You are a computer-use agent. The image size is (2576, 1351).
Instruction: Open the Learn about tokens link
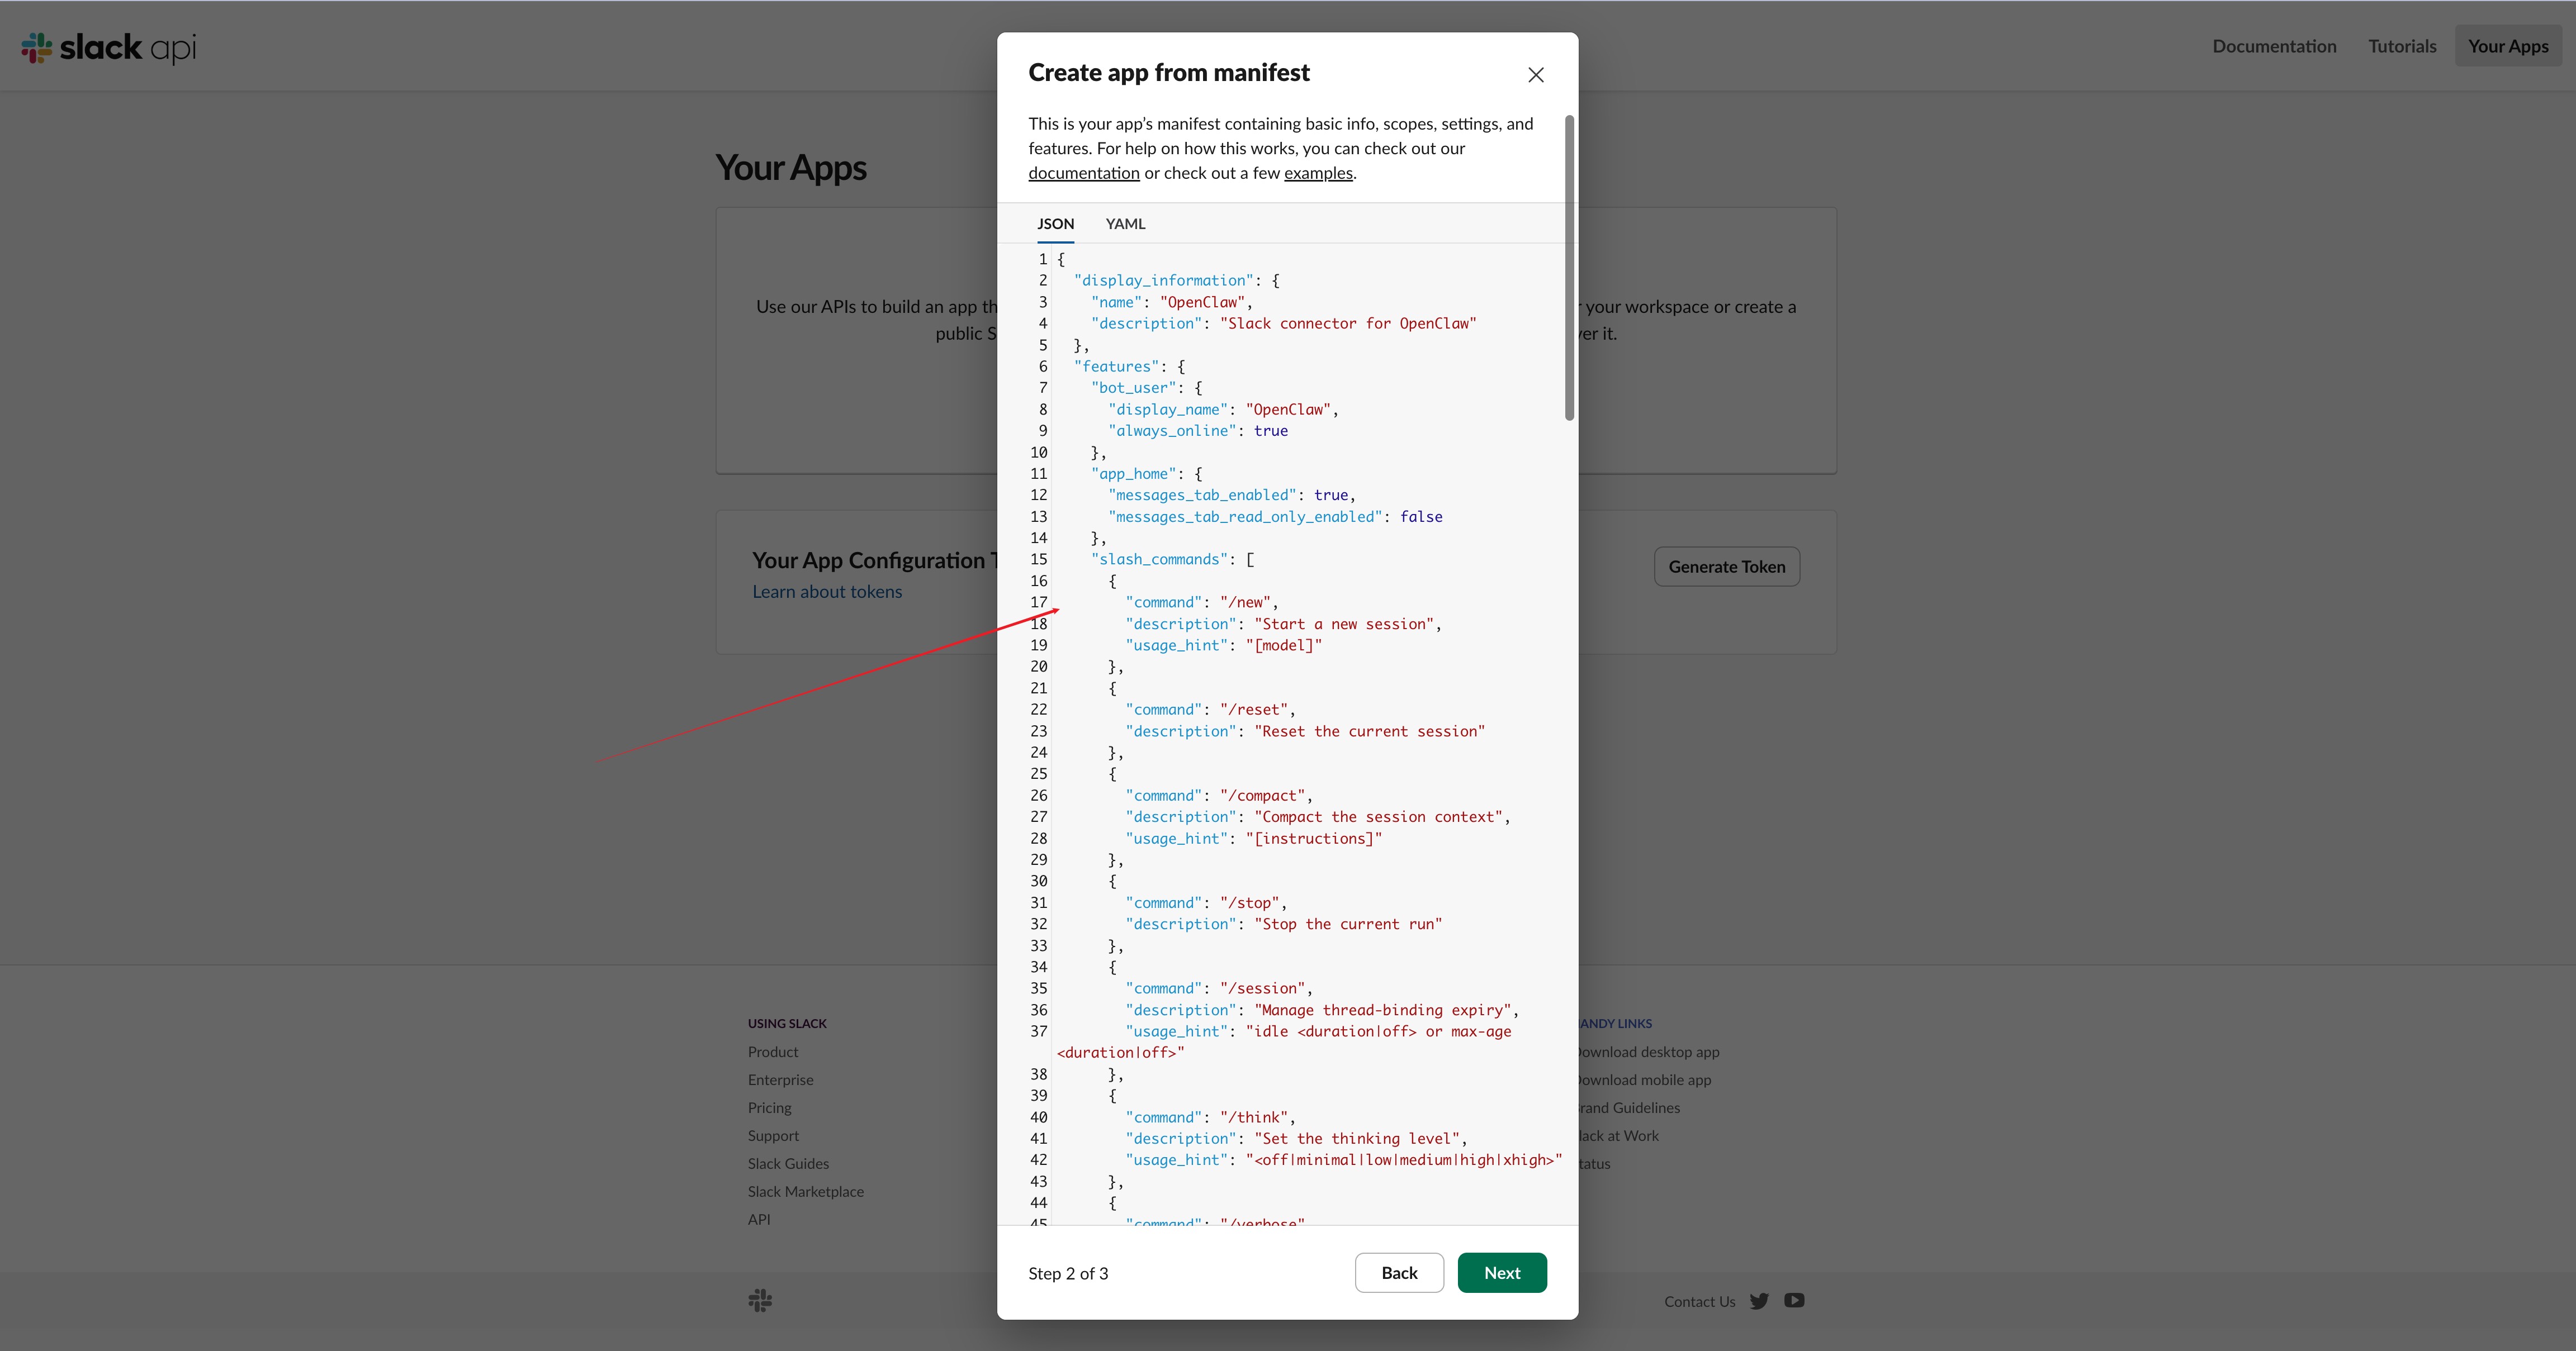pyautogui.click(x=827, y=592)
